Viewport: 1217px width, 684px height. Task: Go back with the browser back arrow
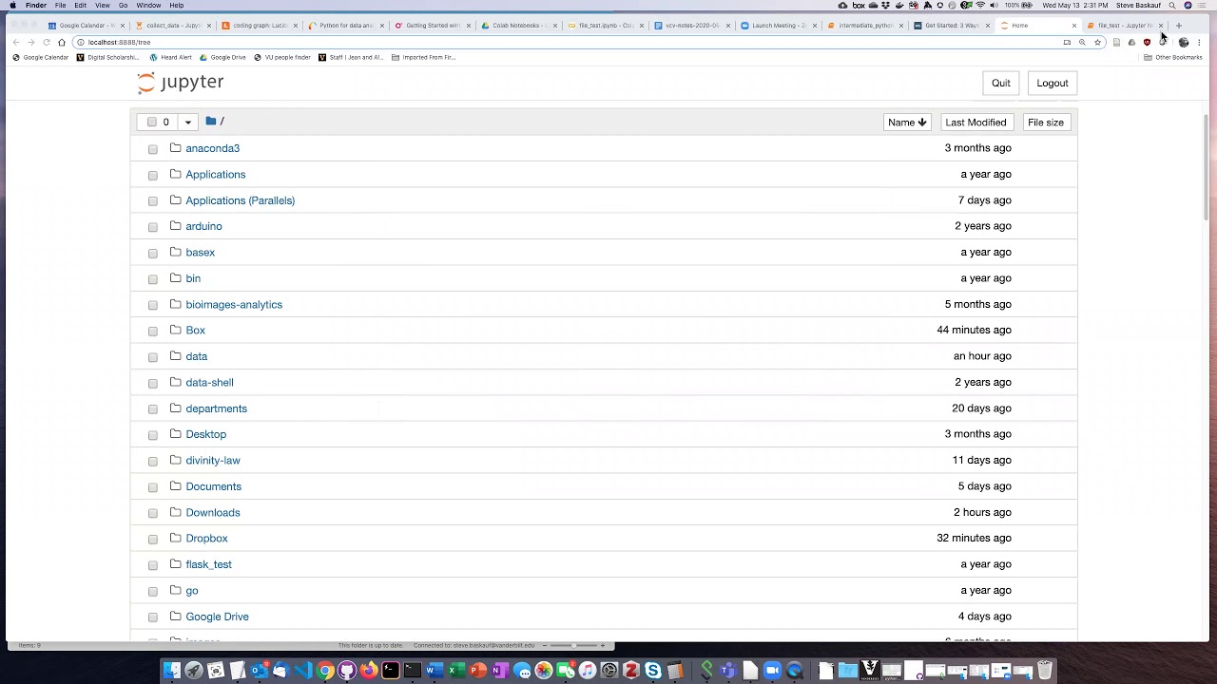coord(16,42)
